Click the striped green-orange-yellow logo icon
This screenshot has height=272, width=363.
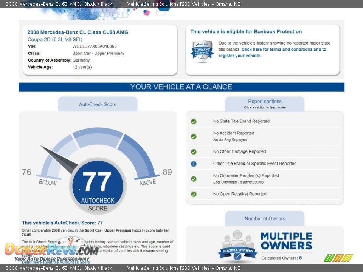[x=338, y=258]
